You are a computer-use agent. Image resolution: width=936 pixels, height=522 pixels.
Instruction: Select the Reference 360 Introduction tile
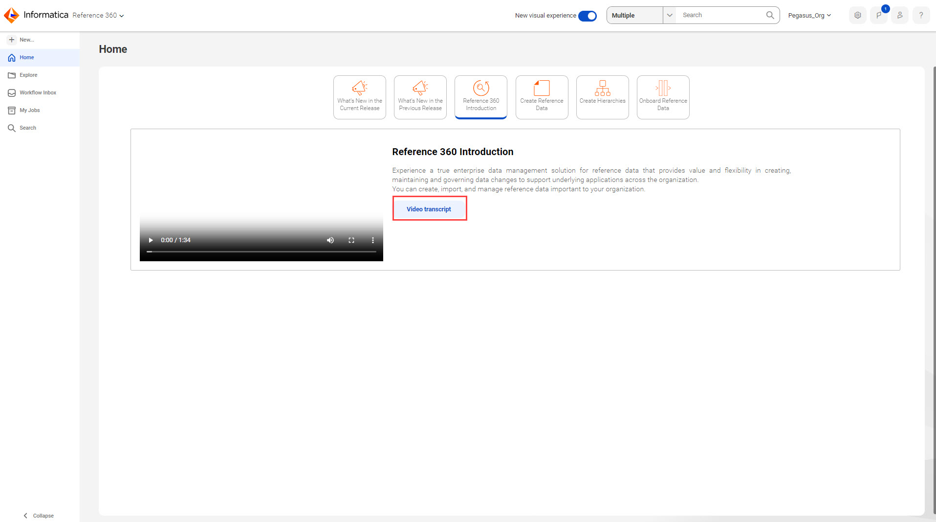[x=481, y=97]
